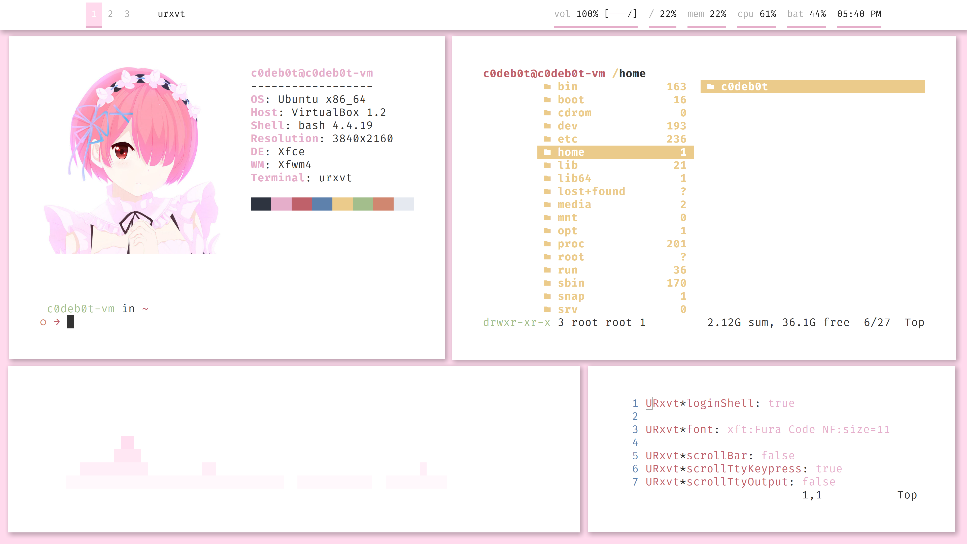Screen dimensions: 967x544
Task: Select the active workspace 1 indicator
Action: tap(94, 14)
